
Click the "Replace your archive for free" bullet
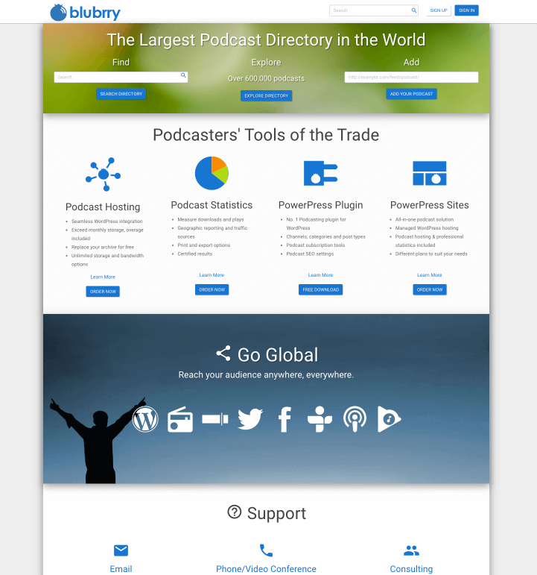coord(103,247)
